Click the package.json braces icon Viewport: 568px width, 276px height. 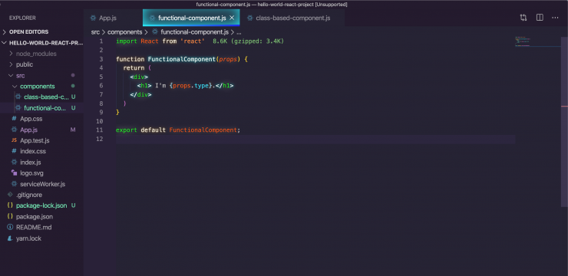pos(10,217)
